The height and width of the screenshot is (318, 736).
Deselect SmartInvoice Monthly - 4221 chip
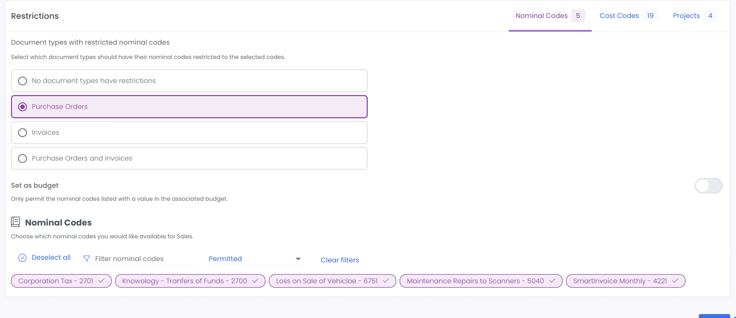(626, 281)
